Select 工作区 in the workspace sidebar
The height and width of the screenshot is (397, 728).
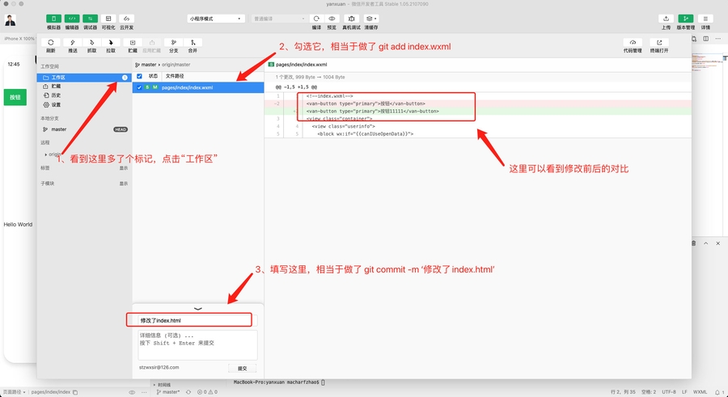coord(57,78)
